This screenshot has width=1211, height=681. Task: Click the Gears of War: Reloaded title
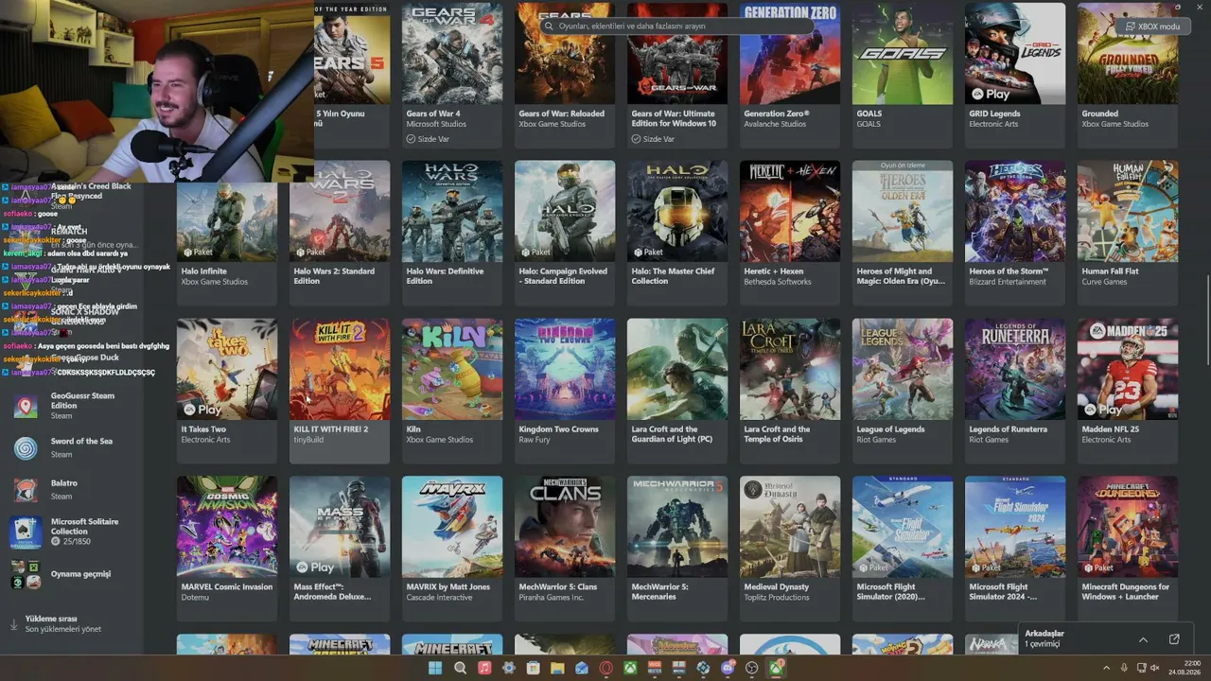click(561, 113)
